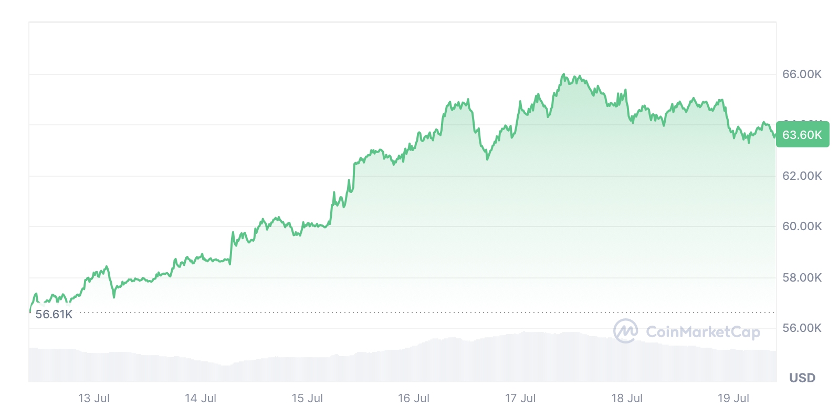Select the 15 Jul date label
The image size is (839, 419).
(x=307, y=398)
